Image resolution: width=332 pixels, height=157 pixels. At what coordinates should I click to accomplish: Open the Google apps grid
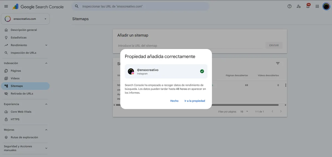click(317, 6)
